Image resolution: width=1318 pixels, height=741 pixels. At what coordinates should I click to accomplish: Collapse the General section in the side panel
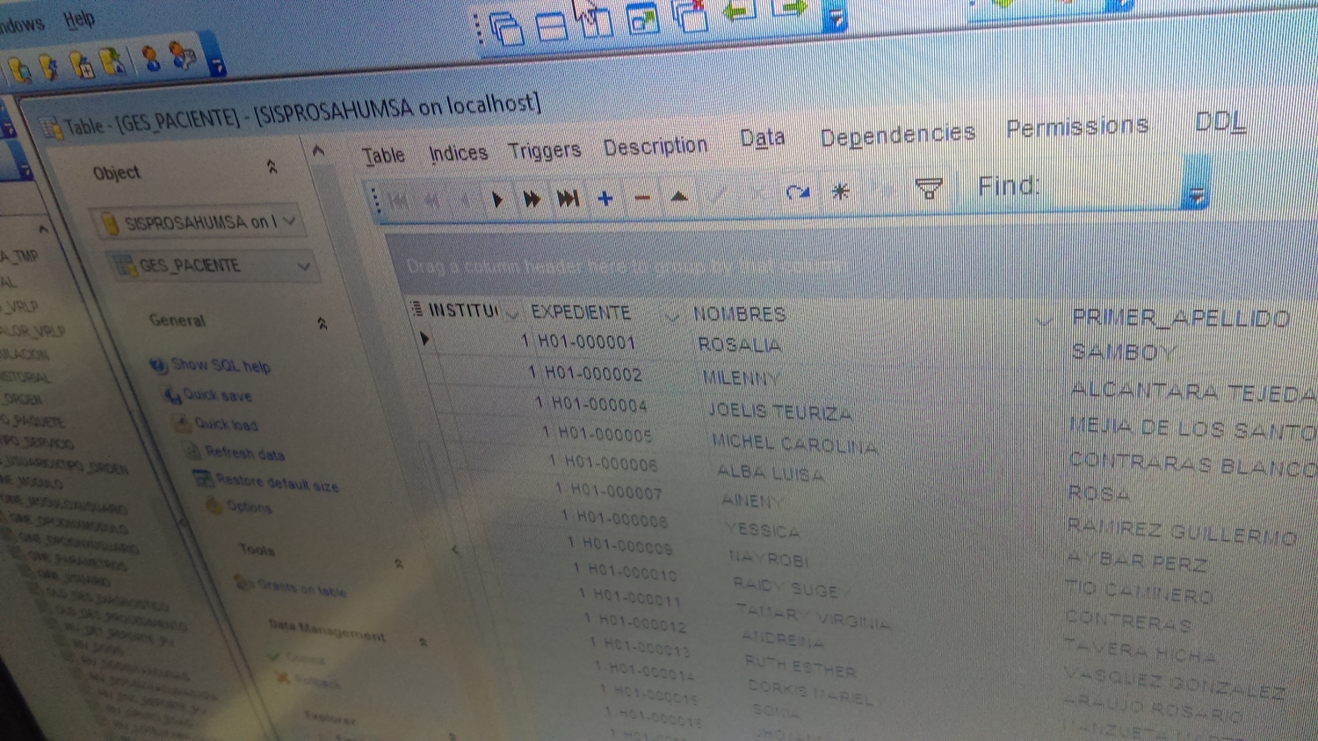322,324
